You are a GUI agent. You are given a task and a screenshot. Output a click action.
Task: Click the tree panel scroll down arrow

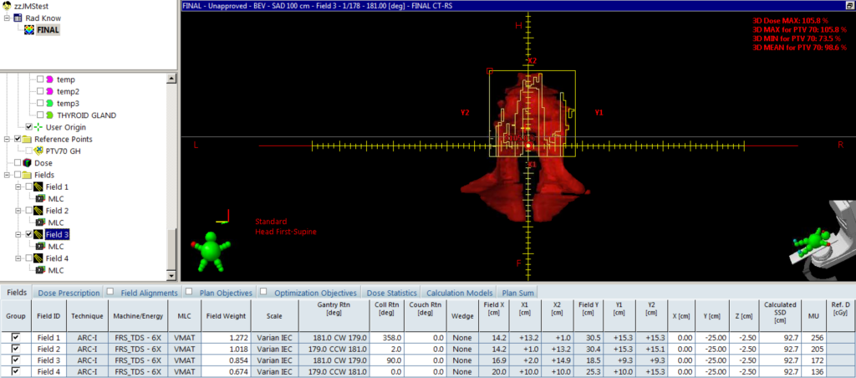[171, 273]
